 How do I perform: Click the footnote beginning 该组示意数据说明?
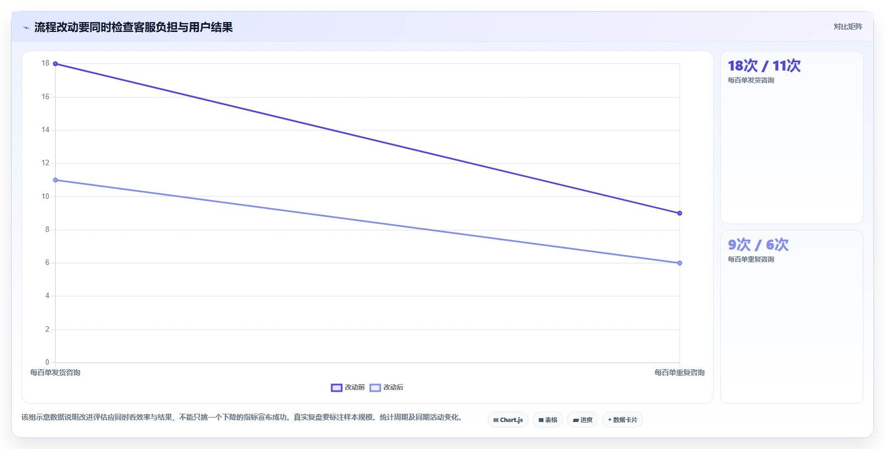point(242,418)
